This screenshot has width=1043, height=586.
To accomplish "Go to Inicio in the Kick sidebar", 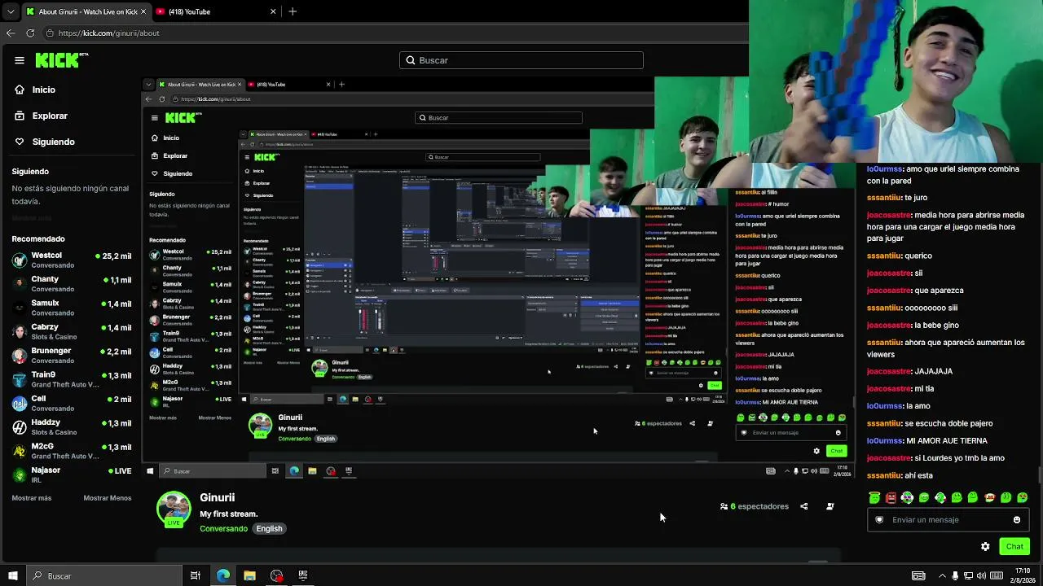I will [36, 90].
